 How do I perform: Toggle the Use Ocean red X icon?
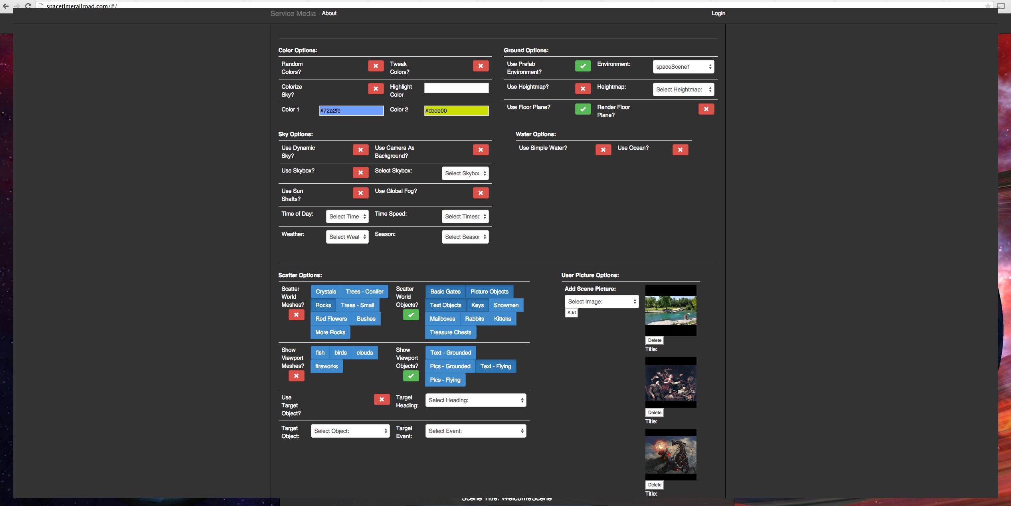(680, 150)
